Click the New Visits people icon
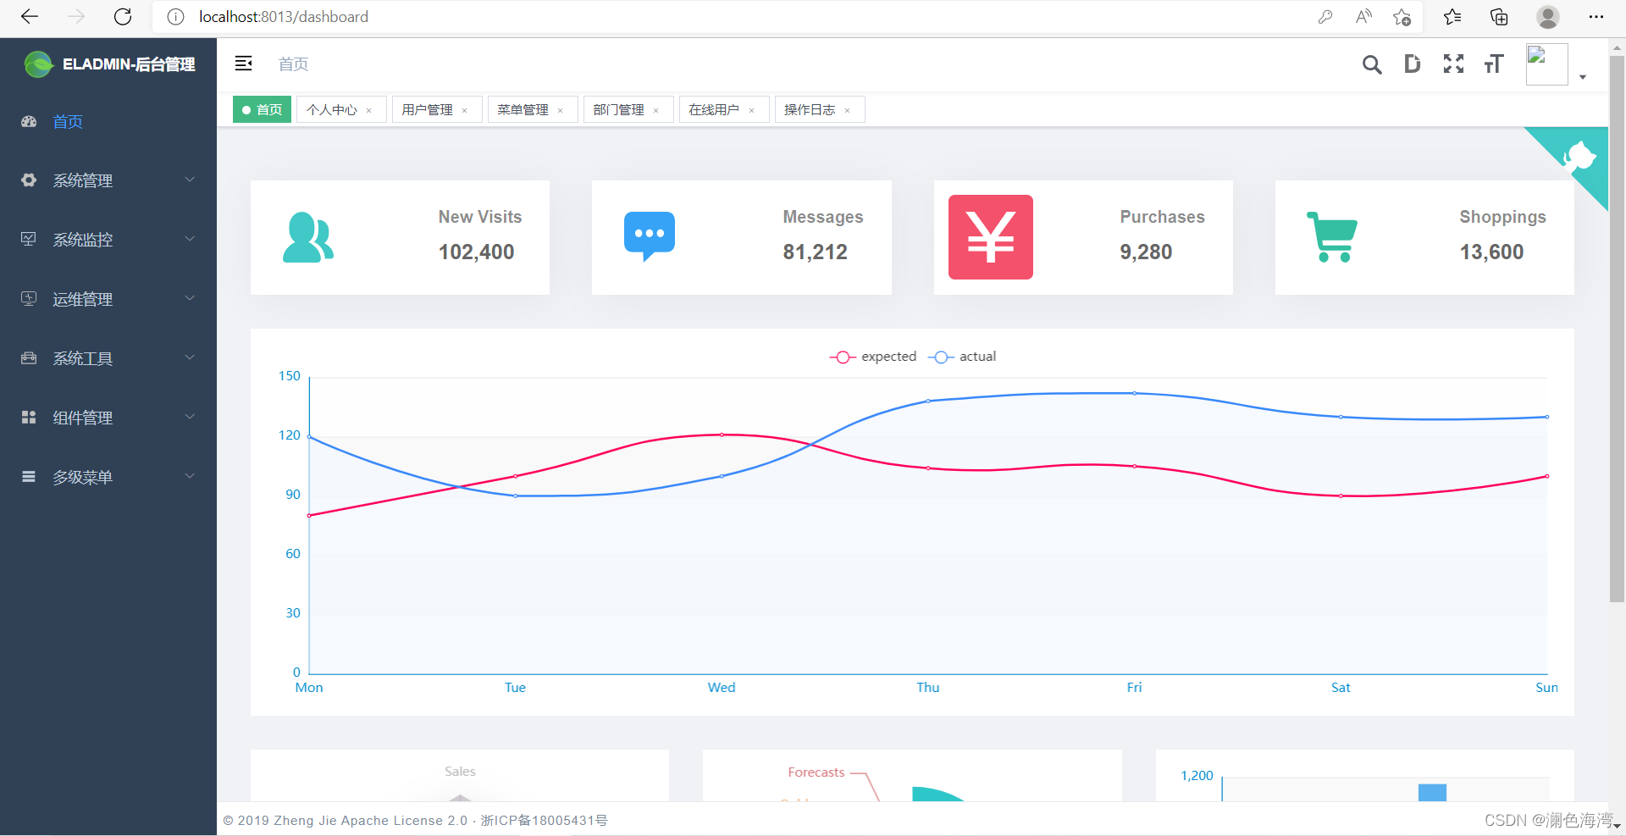Screen dimensions: 1626x836 coord(307,237)
